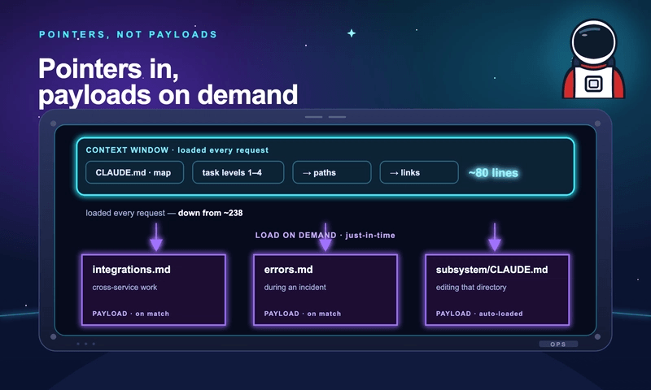
Task: Click 'during an incident' description text
Action: (295, 287)
